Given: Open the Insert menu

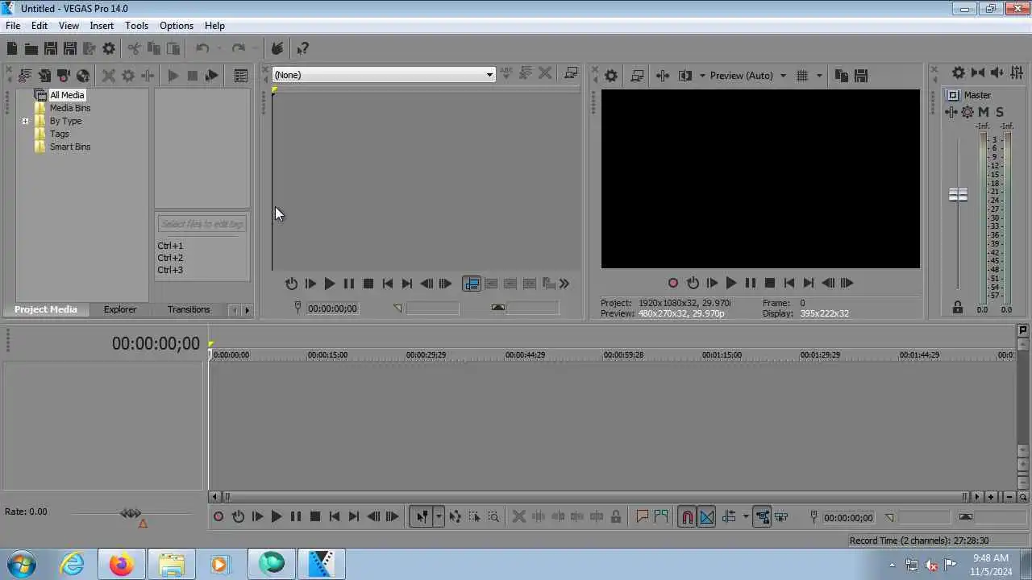Looking at the screenshot, I should click(102, 26).
